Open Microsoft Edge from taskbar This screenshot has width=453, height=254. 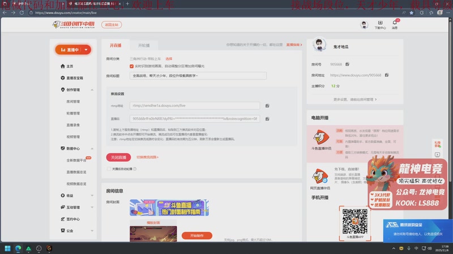(18, 248)
